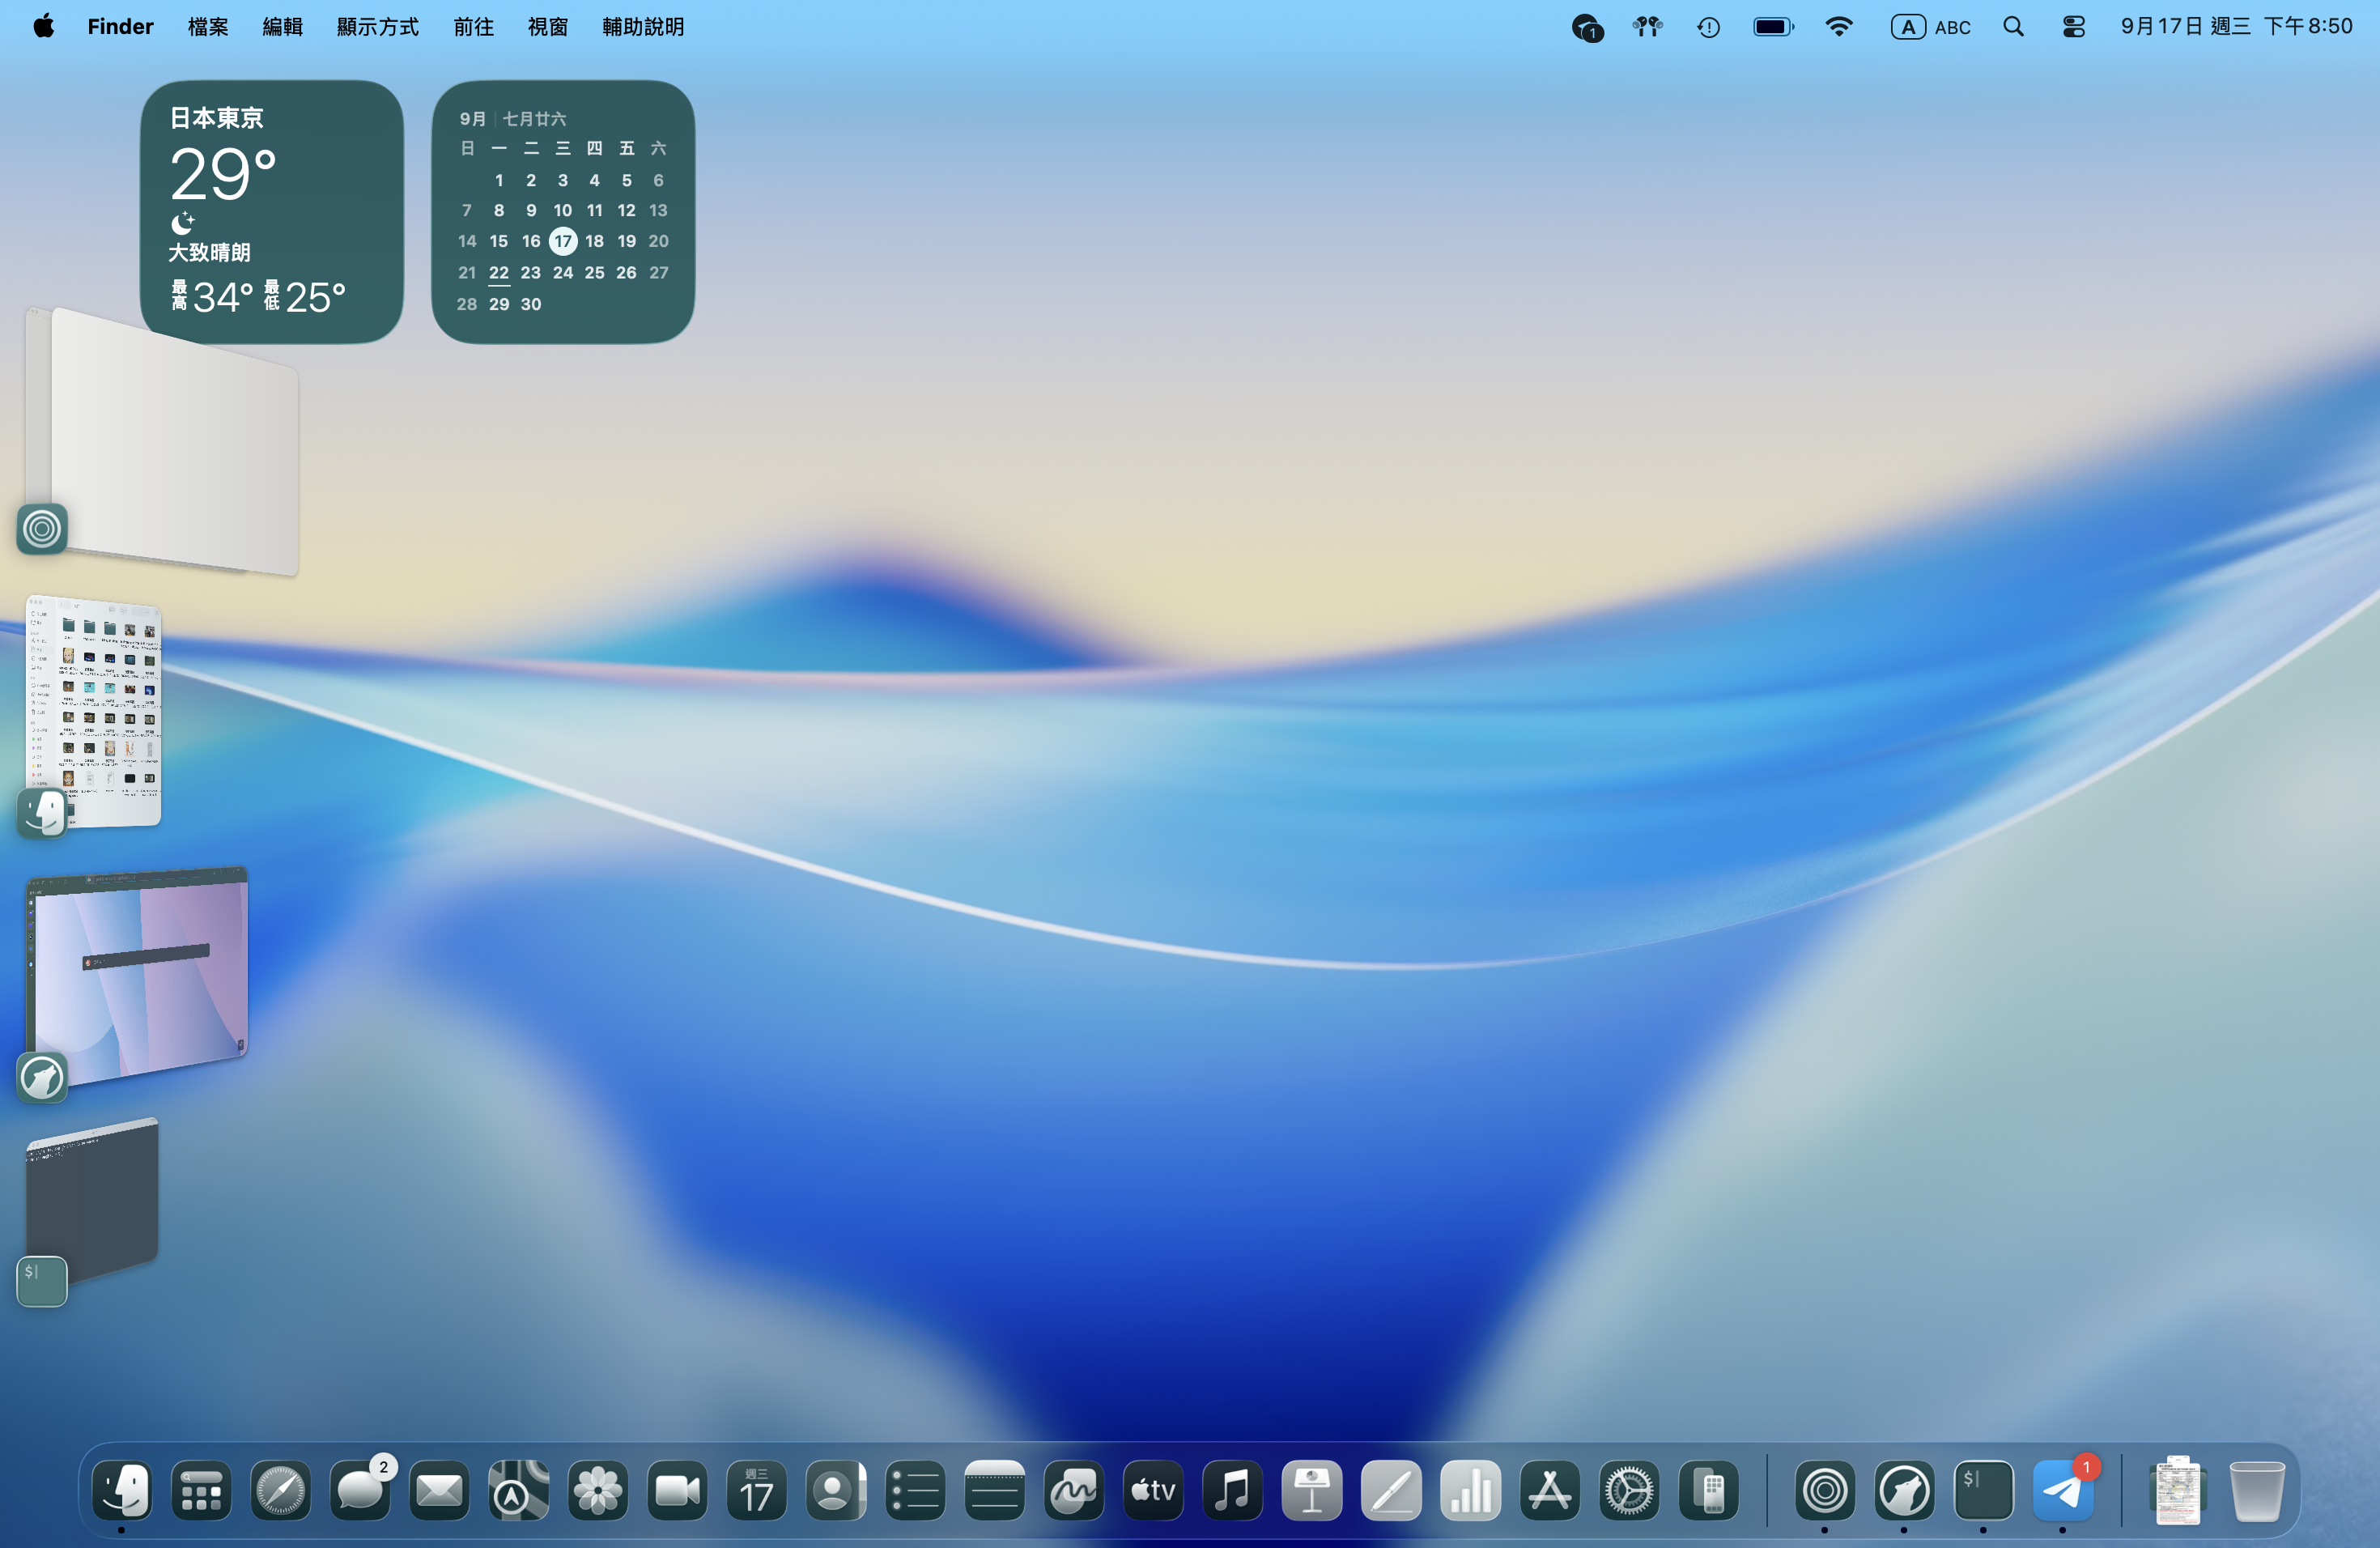Open System Settings gear in Dock
The height and width of the screenshot is (1548, 2380).
click(1629, 1491)
